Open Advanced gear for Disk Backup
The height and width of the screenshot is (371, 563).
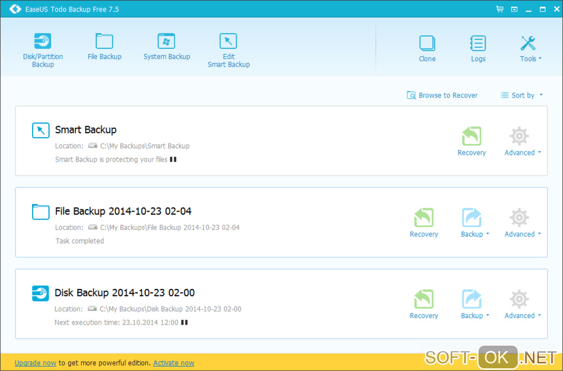[x=519, y=299]
